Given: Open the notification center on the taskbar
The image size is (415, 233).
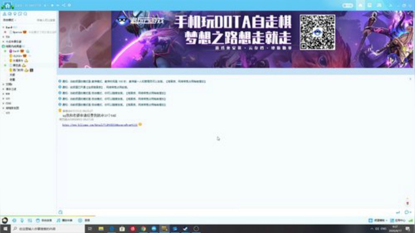Looking at the screenshot, I should coord(408,228).
